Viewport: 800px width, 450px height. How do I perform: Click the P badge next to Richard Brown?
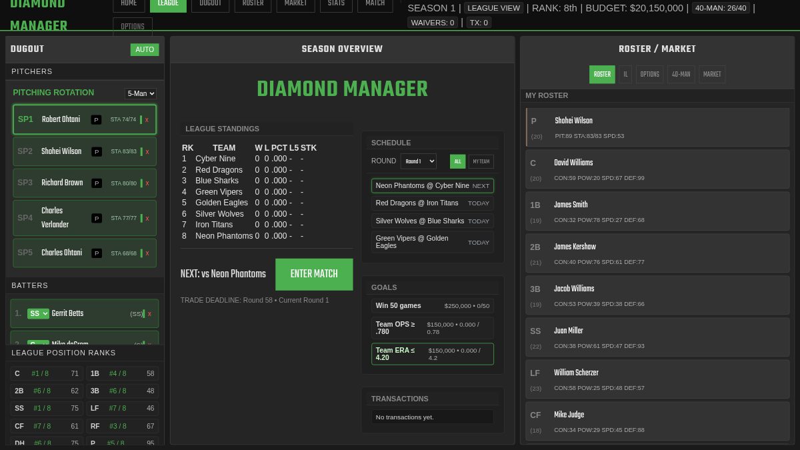(x=96, y=183)
